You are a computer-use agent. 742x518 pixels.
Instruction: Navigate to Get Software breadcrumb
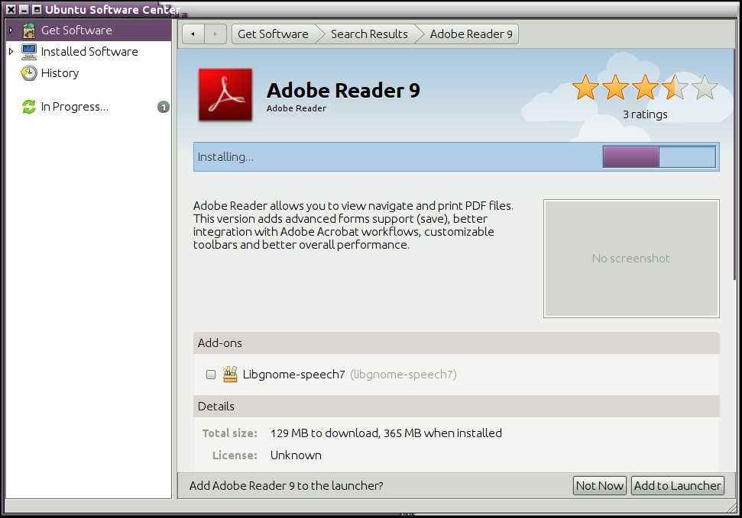coord(273,34)
